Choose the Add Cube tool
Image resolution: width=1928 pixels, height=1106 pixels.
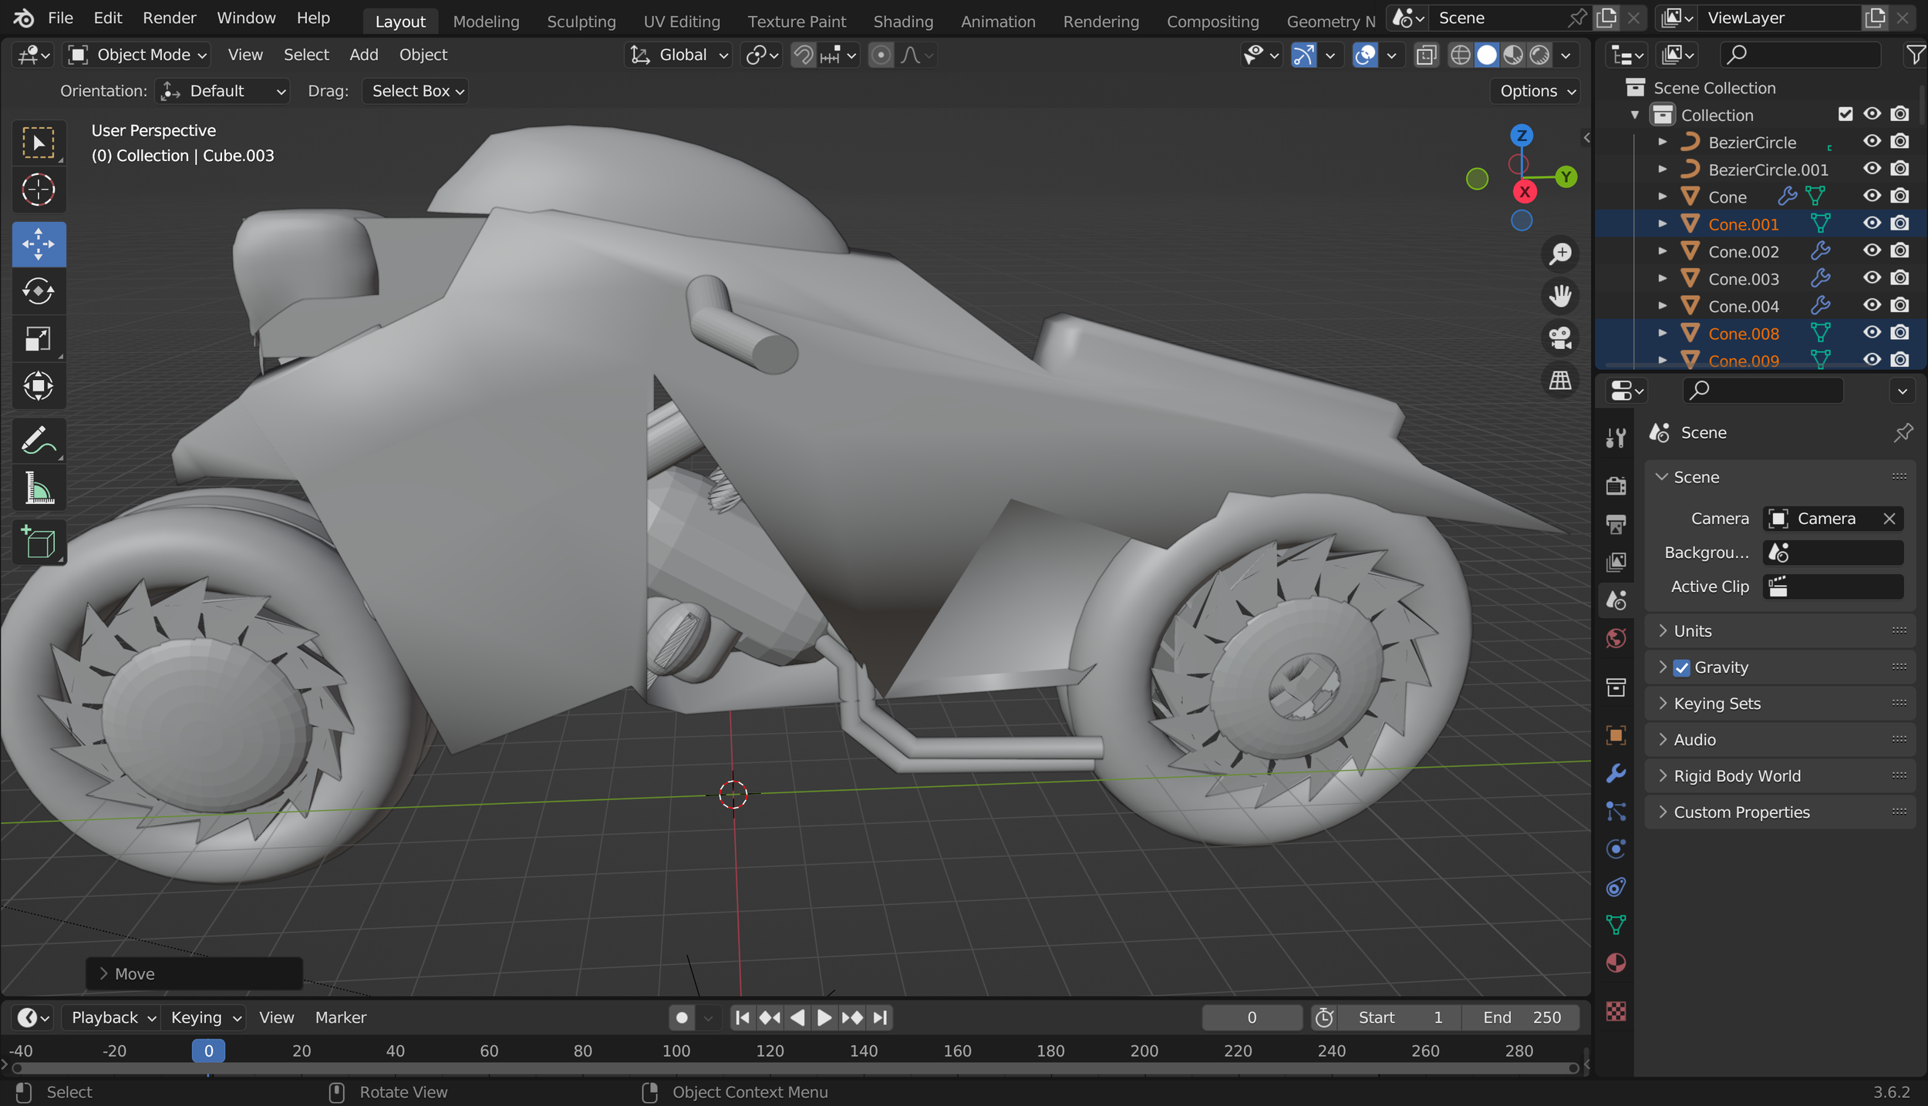[x=38, y=543]
